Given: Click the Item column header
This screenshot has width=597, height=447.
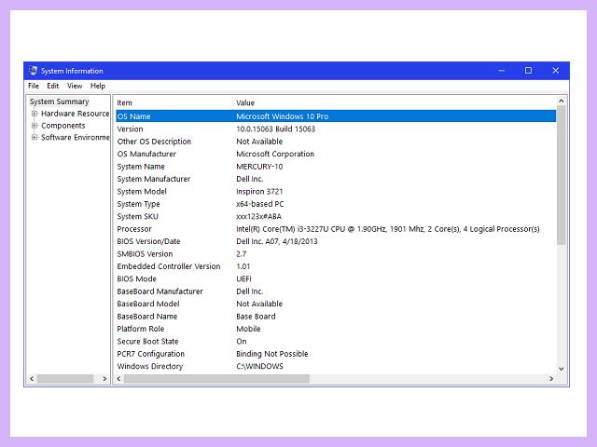Looking at the screenshot, I should point(174,102).
